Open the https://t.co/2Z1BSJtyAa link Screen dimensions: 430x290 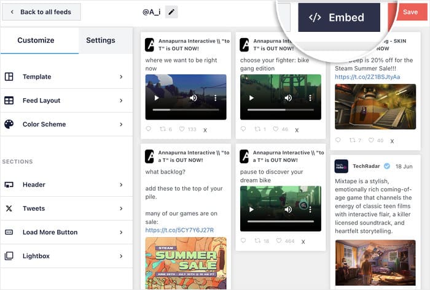click(x=367, y=77)
